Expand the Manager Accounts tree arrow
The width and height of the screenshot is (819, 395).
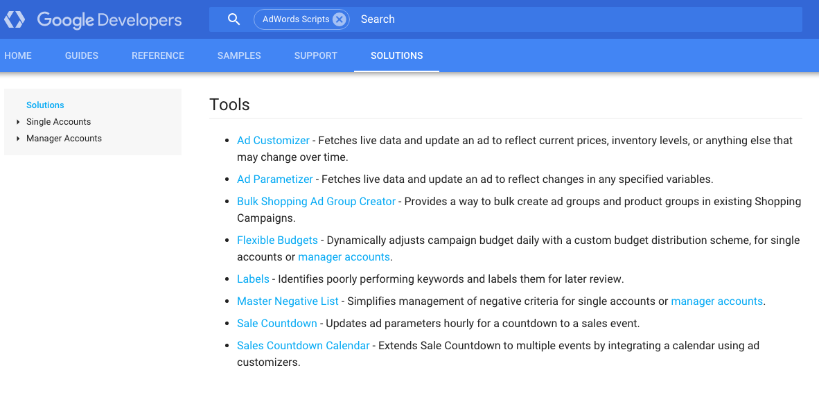[18, 139]
